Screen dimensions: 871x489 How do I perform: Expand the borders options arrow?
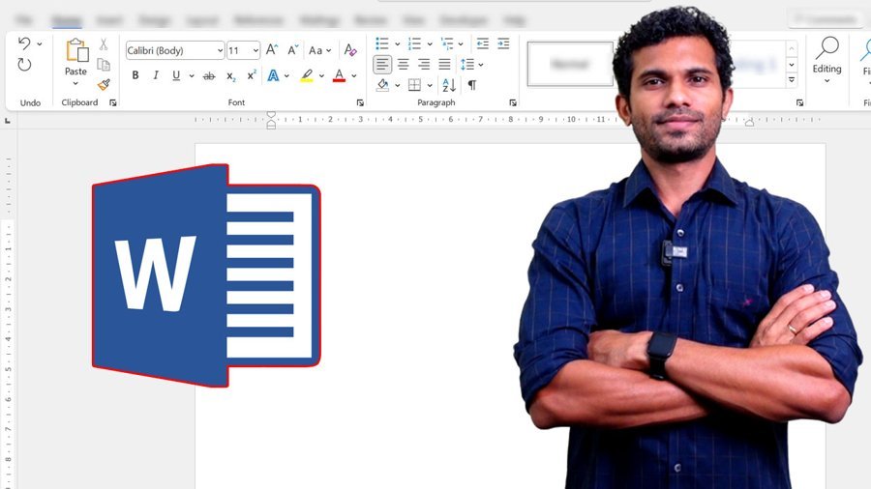point(430,85)
